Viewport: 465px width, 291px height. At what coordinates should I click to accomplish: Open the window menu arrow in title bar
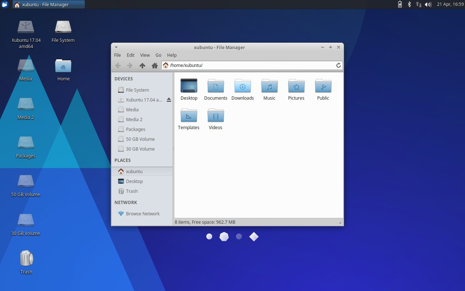[116, 47]
